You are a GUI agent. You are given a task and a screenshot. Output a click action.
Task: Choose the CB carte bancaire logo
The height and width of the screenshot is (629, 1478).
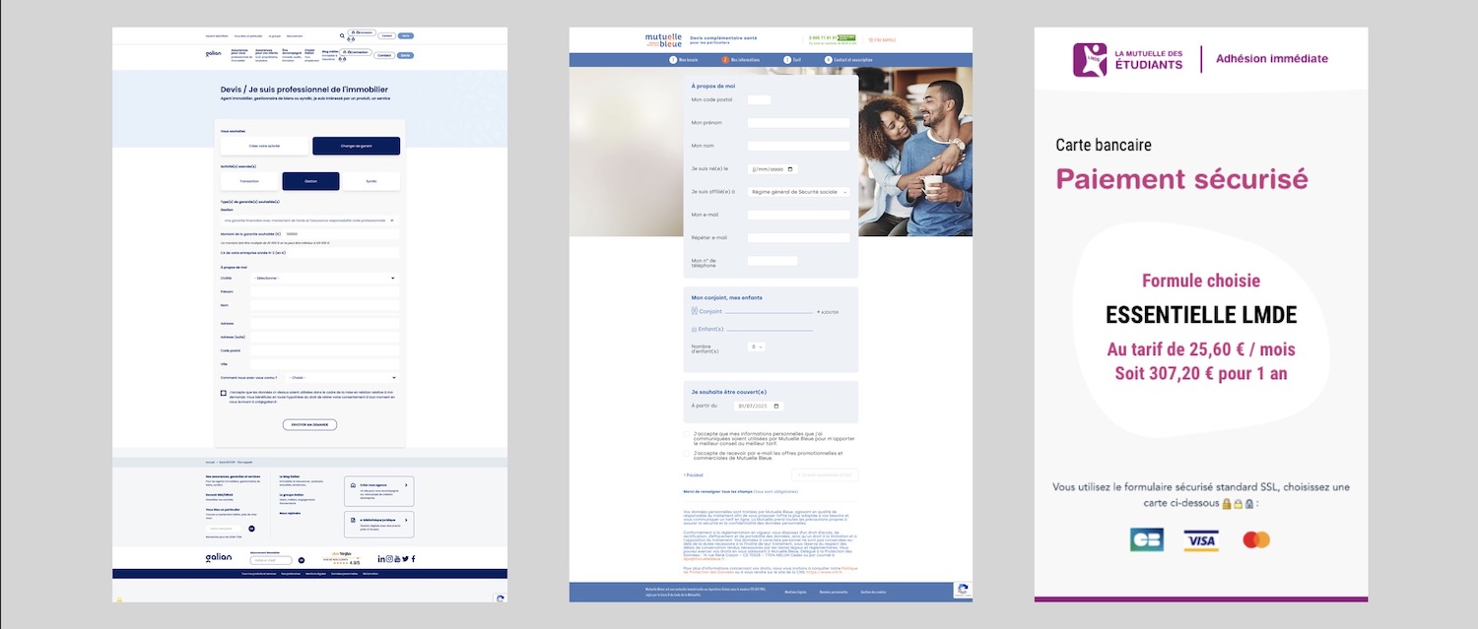pyautogui.click(x=1147, y=539)
